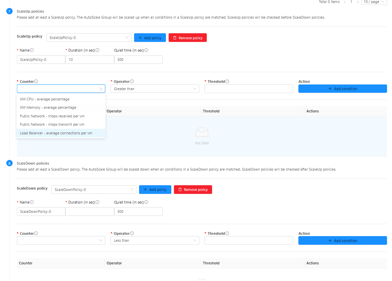Open the 'Greater than' operator dropdown
The width and height of the screenshot is (392, 281).
(x=155, y=89)
